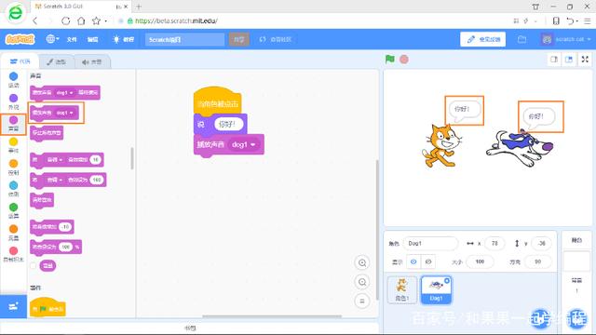Show sprite with open-eye toggle
Image resolution: width=596 pixels, height=335 pixels.
(x=413, y=261)
